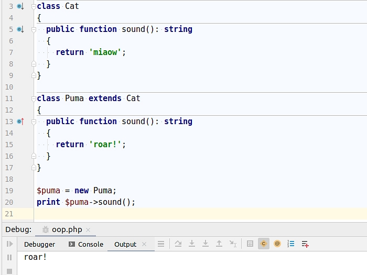Close the oop.php debug session tab
This screenshot has height=275, width=367.
coord(88,230)
